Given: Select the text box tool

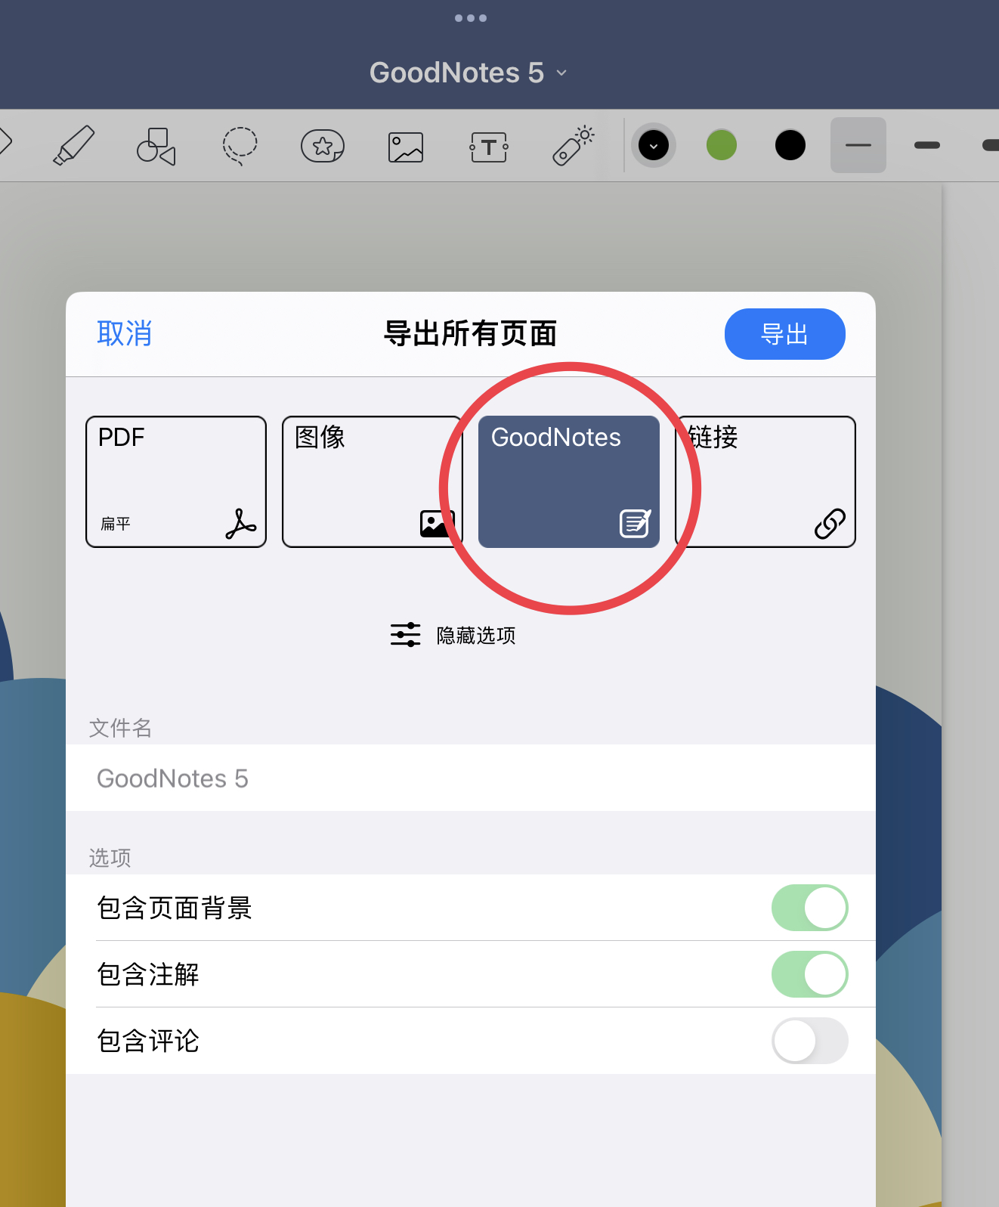Looking at the screenshot, I should (489, 147).
